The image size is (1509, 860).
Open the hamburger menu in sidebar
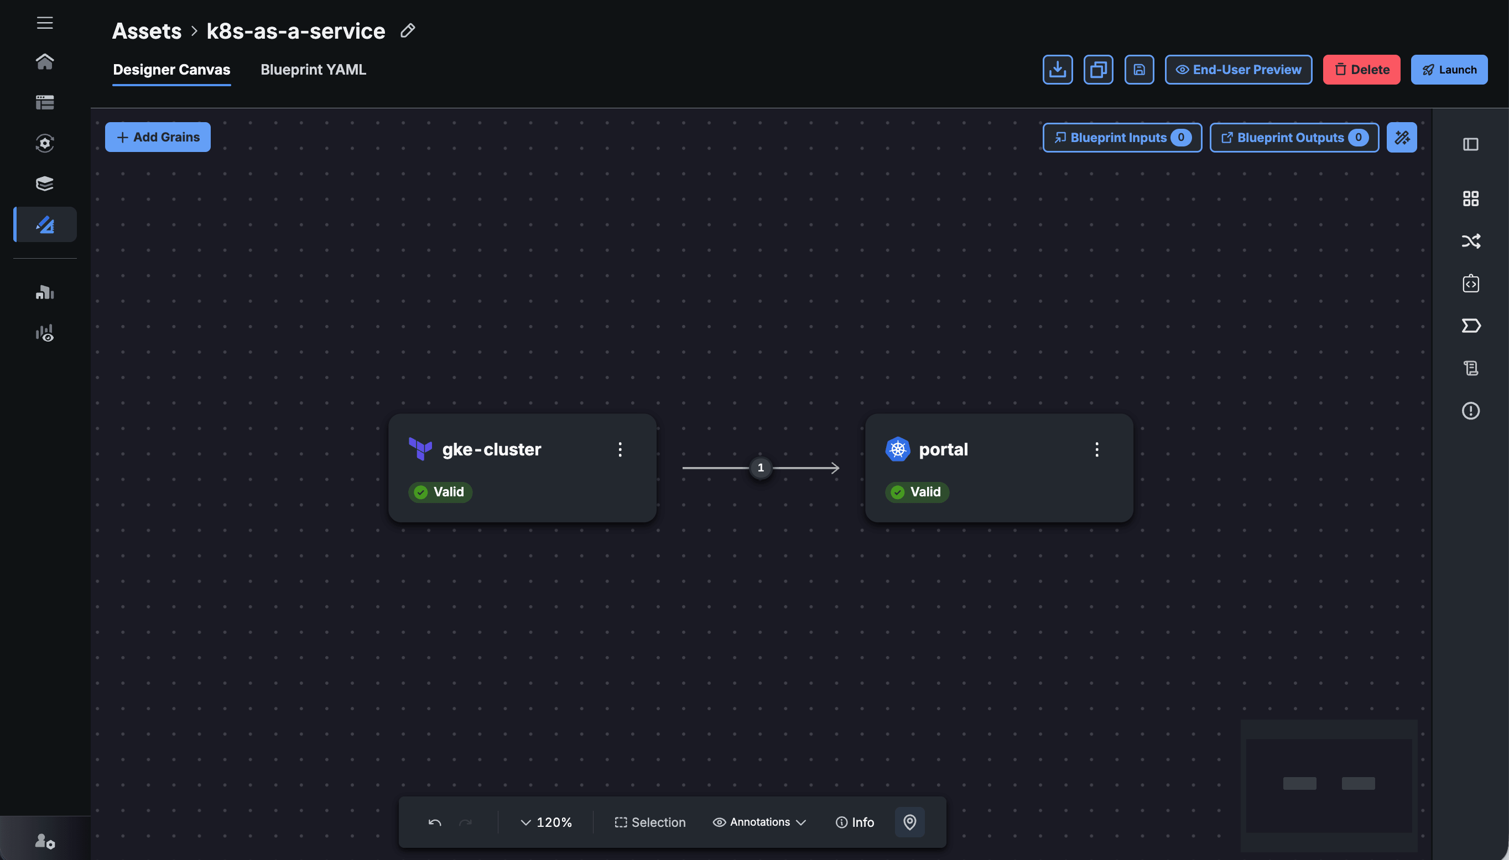click(x=45, y=23)
